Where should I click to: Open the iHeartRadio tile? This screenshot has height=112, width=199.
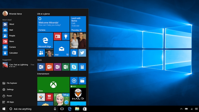(49, 97)
